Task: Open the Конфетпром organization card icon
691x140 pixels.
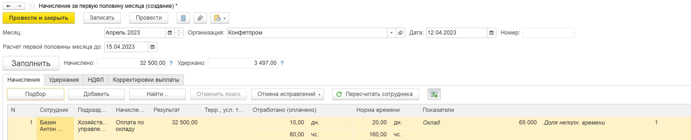Action: point(401,33)
